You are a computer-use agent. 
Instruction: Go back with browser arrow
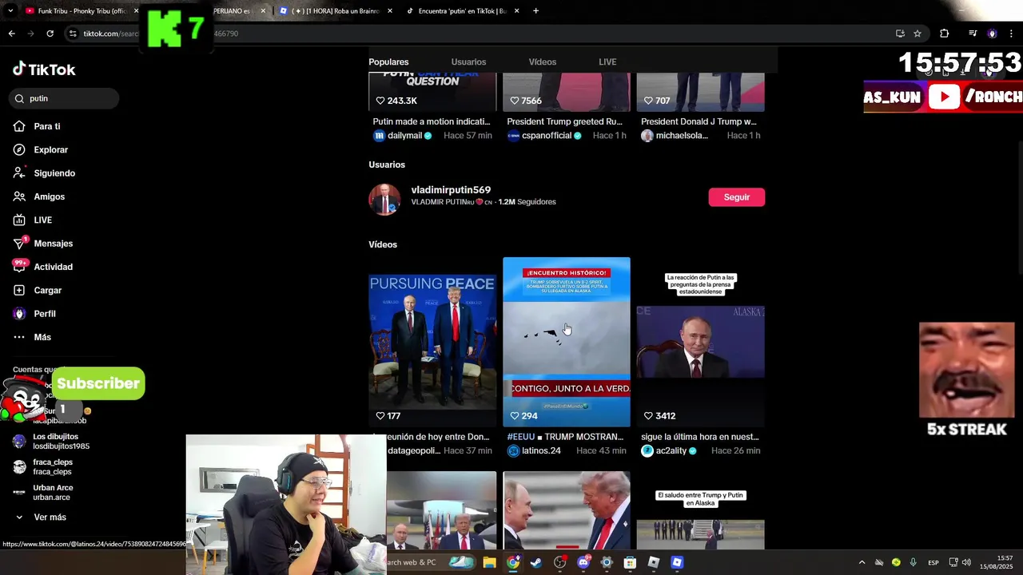point(11,34)
